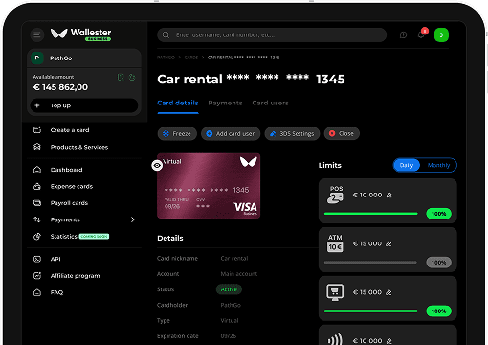Click the Create a card label
This screenshot has width=488, height=345.
(70, 130)
